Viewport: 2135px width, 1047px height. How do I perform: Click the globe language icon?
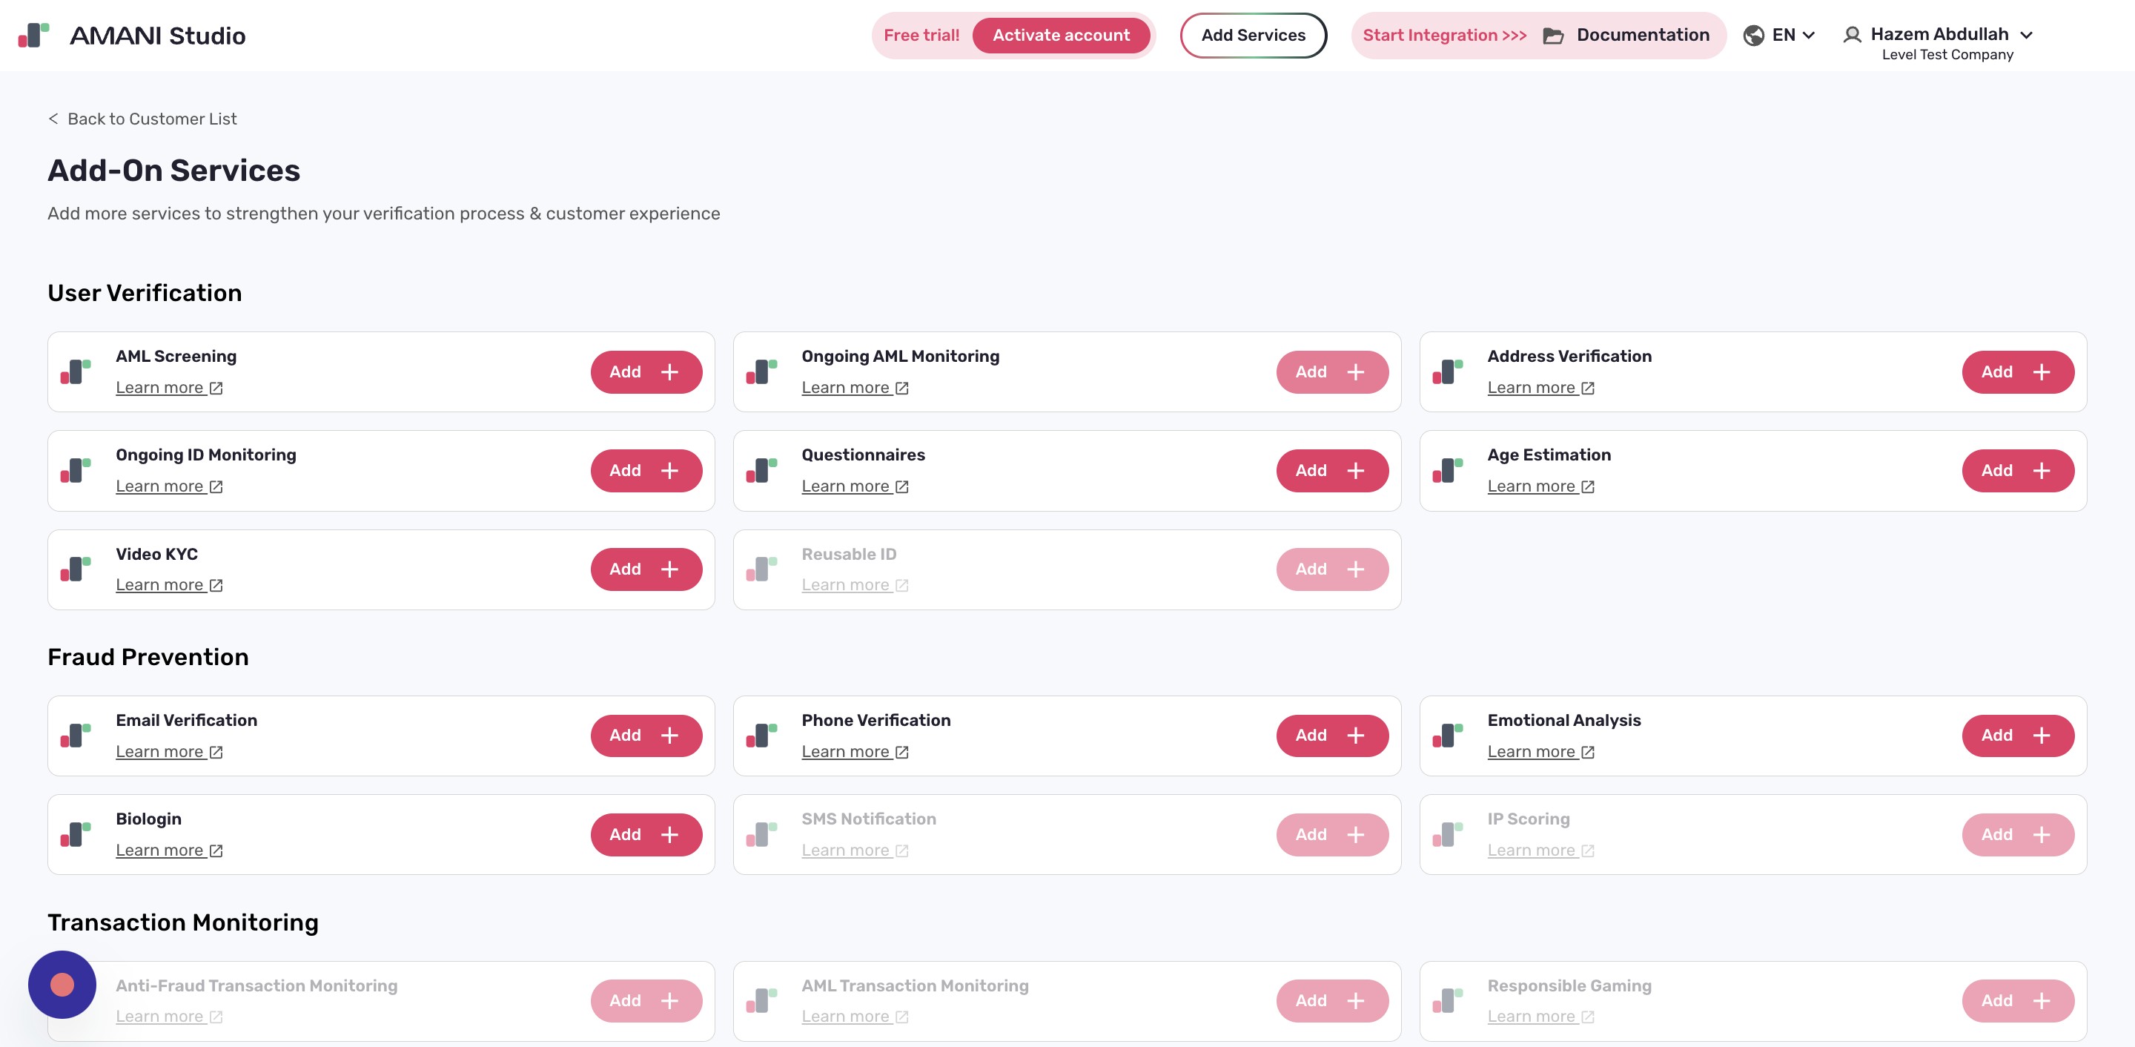point(1753,35)
